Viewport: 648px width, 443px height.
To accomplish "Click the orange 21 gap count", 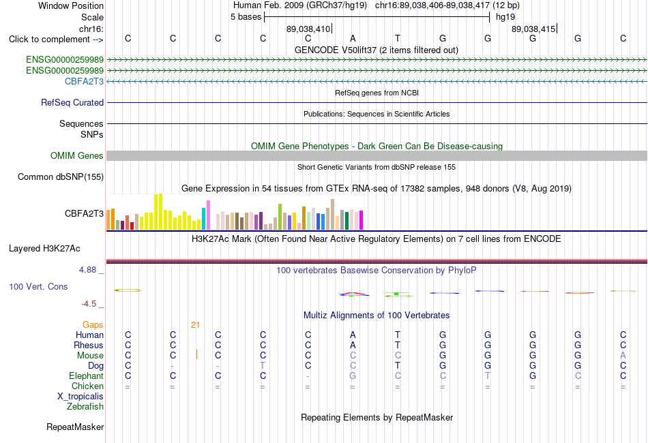I will (196, 325).
